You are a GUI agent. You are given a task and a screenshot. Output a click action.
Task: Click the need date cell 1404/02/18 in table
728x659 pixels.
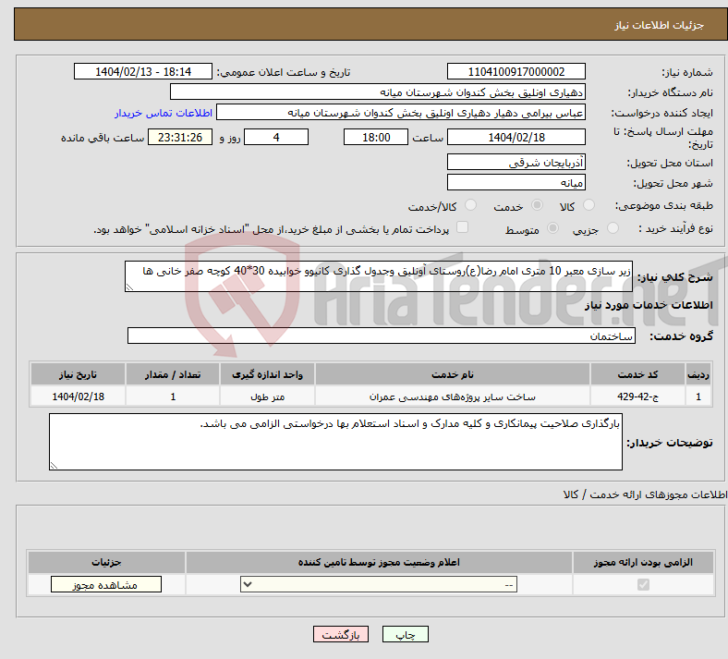tap(78, 397)
